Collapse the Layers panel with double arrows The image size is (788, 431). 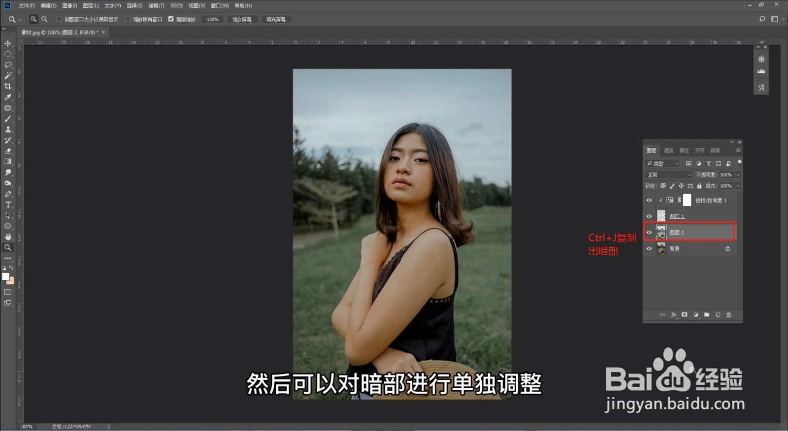pos(732,142)
